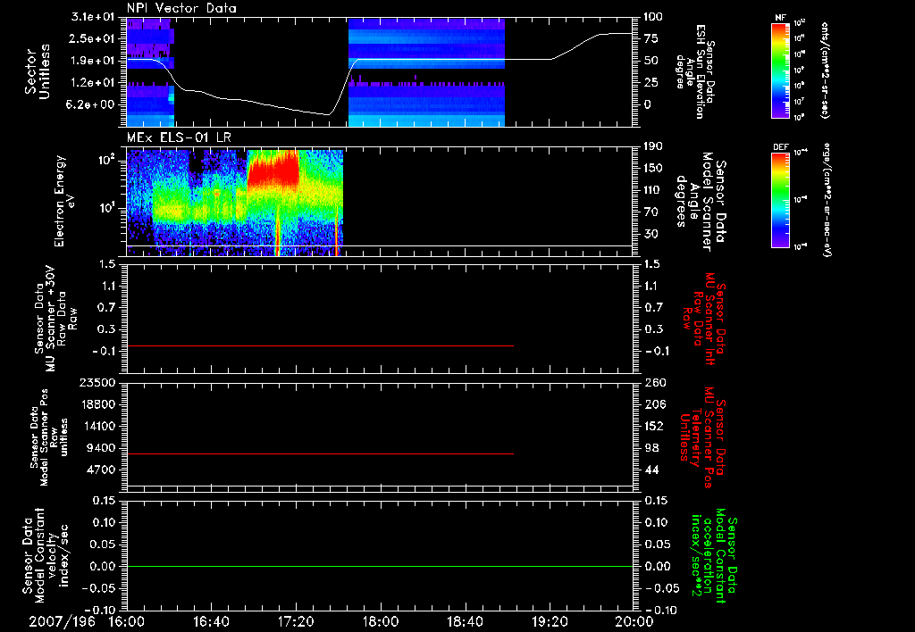This screenshot has width=915, height=632.
Task: Click the 'cnts/(cm**2-sr-sec)' units label
Action: tap(825, 70)
